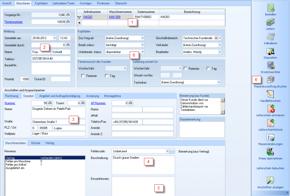Toggle Tag checkbox under Lieferung avisiert für
This screenshot has width=290, height=196.
click(x=208, y=68)
